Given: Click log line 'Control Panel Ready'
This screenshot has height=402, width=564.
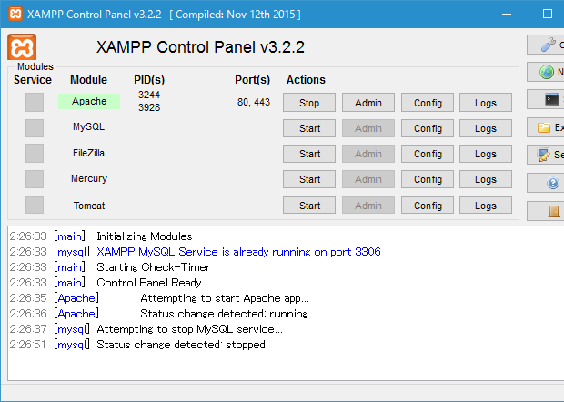Looking at the screenshot, I should 149,283.
